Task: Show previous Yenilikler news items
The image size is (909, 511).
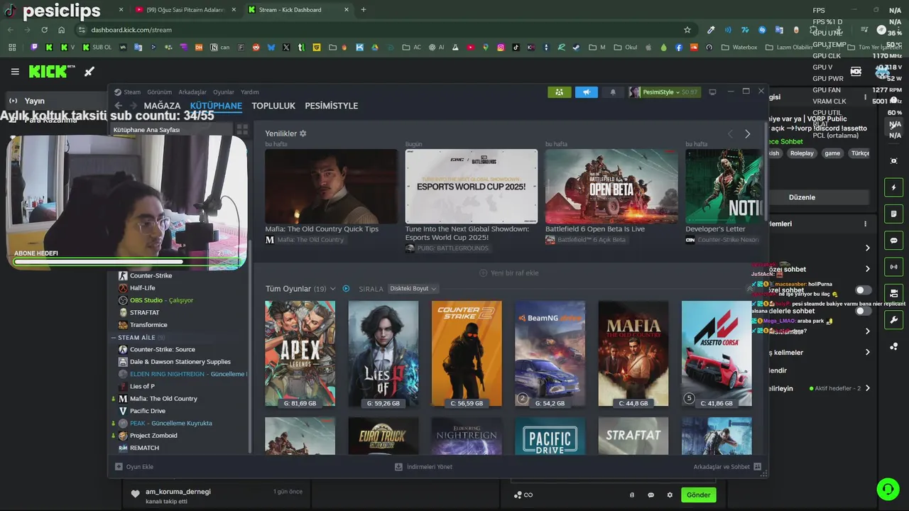Action: click(x=730, y=133)
